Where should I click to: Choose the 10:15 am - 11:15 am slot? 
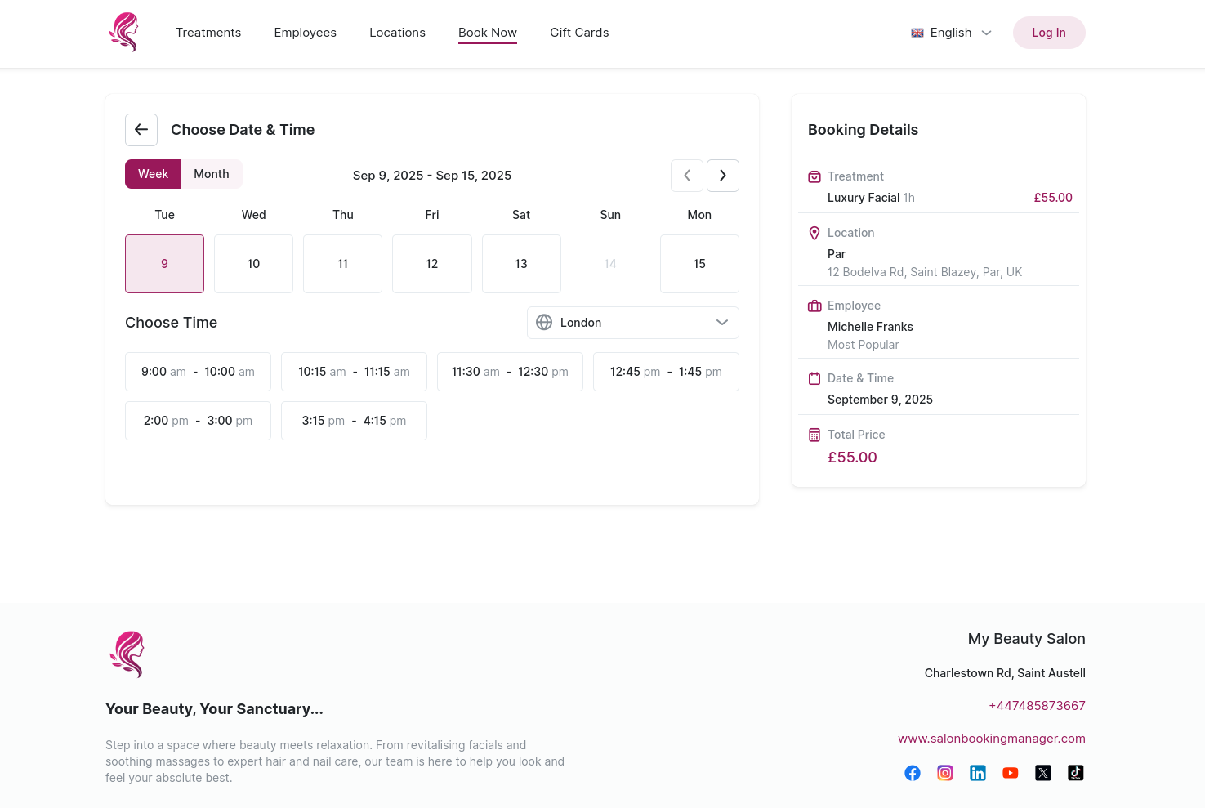354,372
